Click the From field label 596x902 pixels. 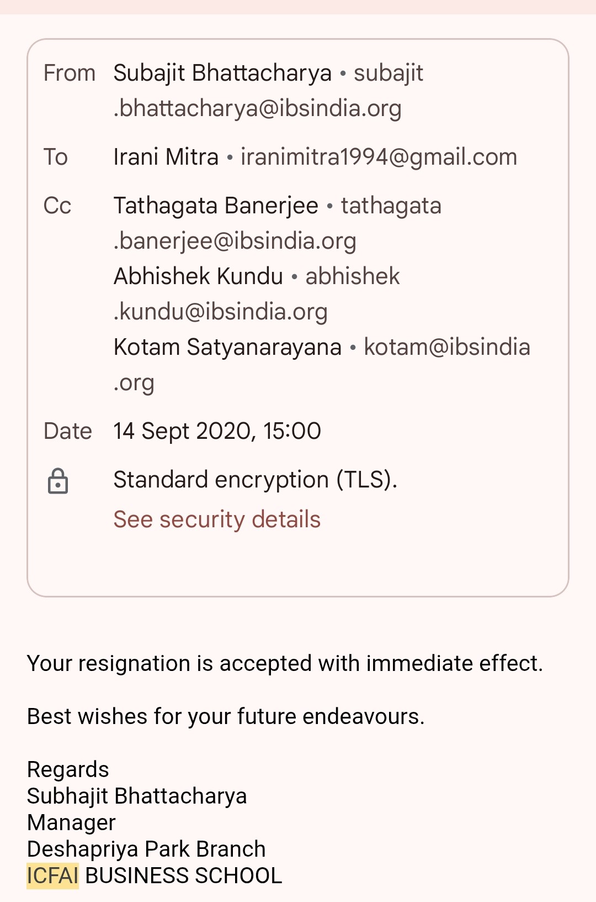[70, 73]
